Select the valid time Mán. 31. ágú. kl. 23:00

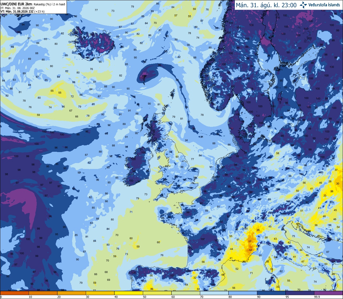[266, 5]
